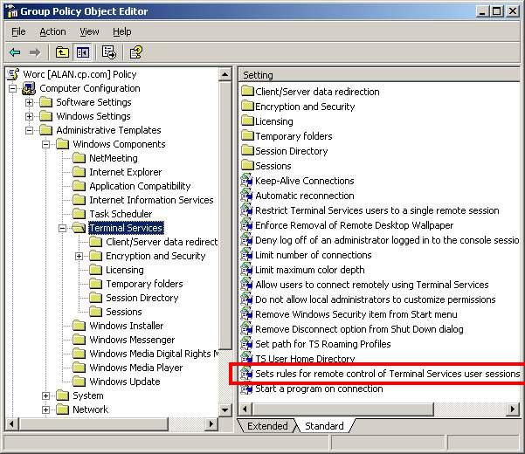Click tree pane horizontal scrollbar right arrow
Viewport: 525px width, 454px height.
[211, 424]
